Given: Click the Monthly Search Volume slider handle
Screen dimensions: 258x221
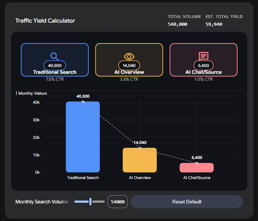Looking at the screenshot, I should (90, 202).
